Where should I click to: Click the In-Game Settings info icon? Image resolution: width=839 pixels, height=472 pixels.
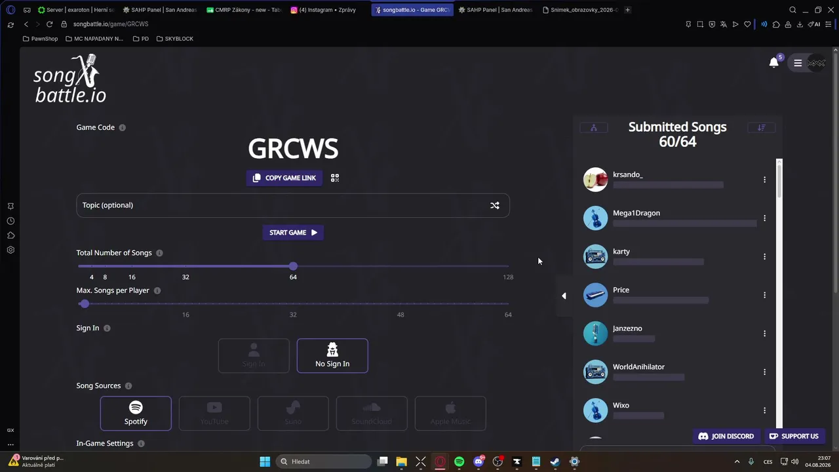pyautogui.click(x=141, y=444)
